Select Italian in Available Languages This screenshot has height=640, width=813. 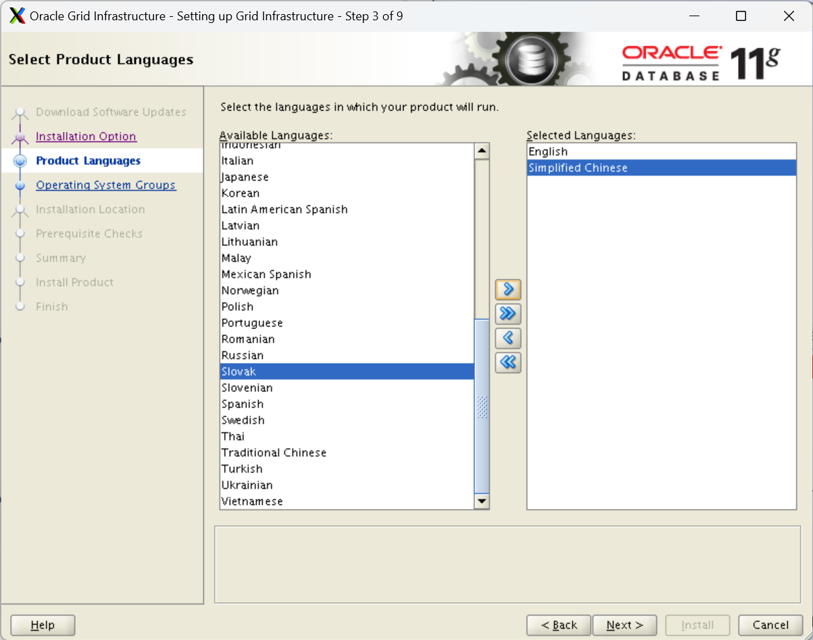(x=347, y=161)
